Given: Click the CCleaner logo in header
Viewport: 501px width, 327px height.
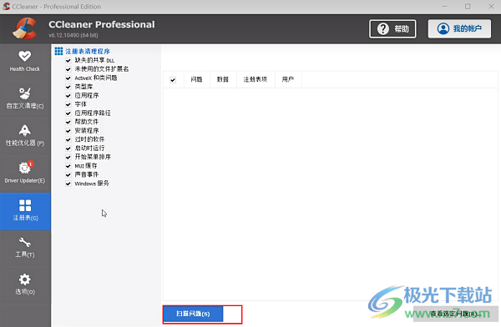Looking at the screenshot, I should (x=24, y=28).
